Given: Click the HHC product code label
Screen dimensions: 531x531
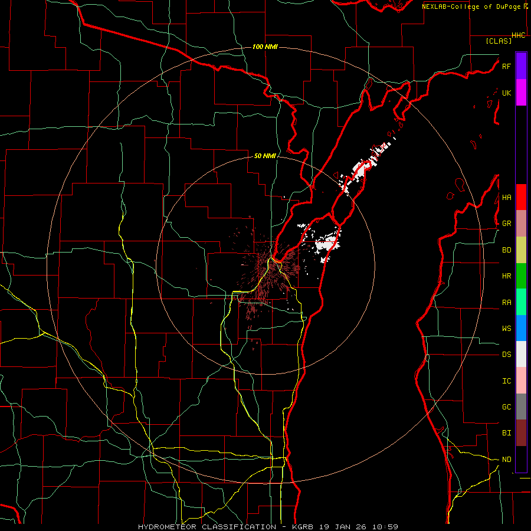Looking at the screenshot, I should point(519,35).
